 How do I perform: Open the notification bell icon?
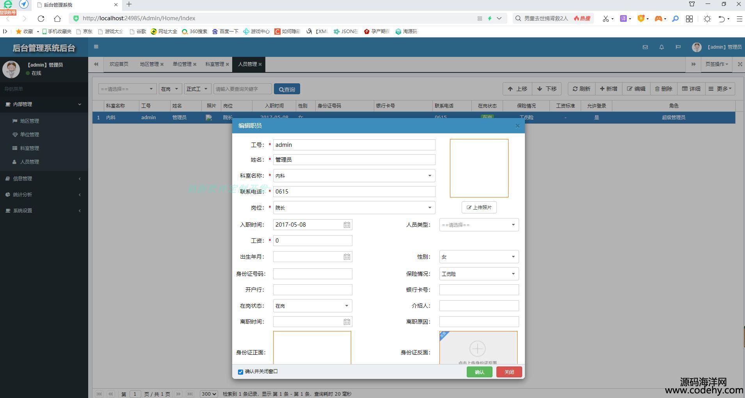point(661,47)
